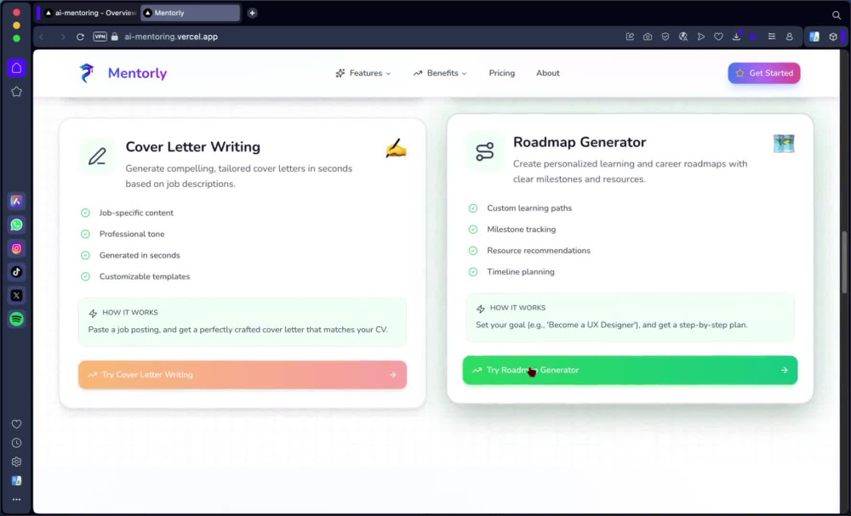Click the 'Customizable templates' feature text
851x516 pixels.
[145, 276]
